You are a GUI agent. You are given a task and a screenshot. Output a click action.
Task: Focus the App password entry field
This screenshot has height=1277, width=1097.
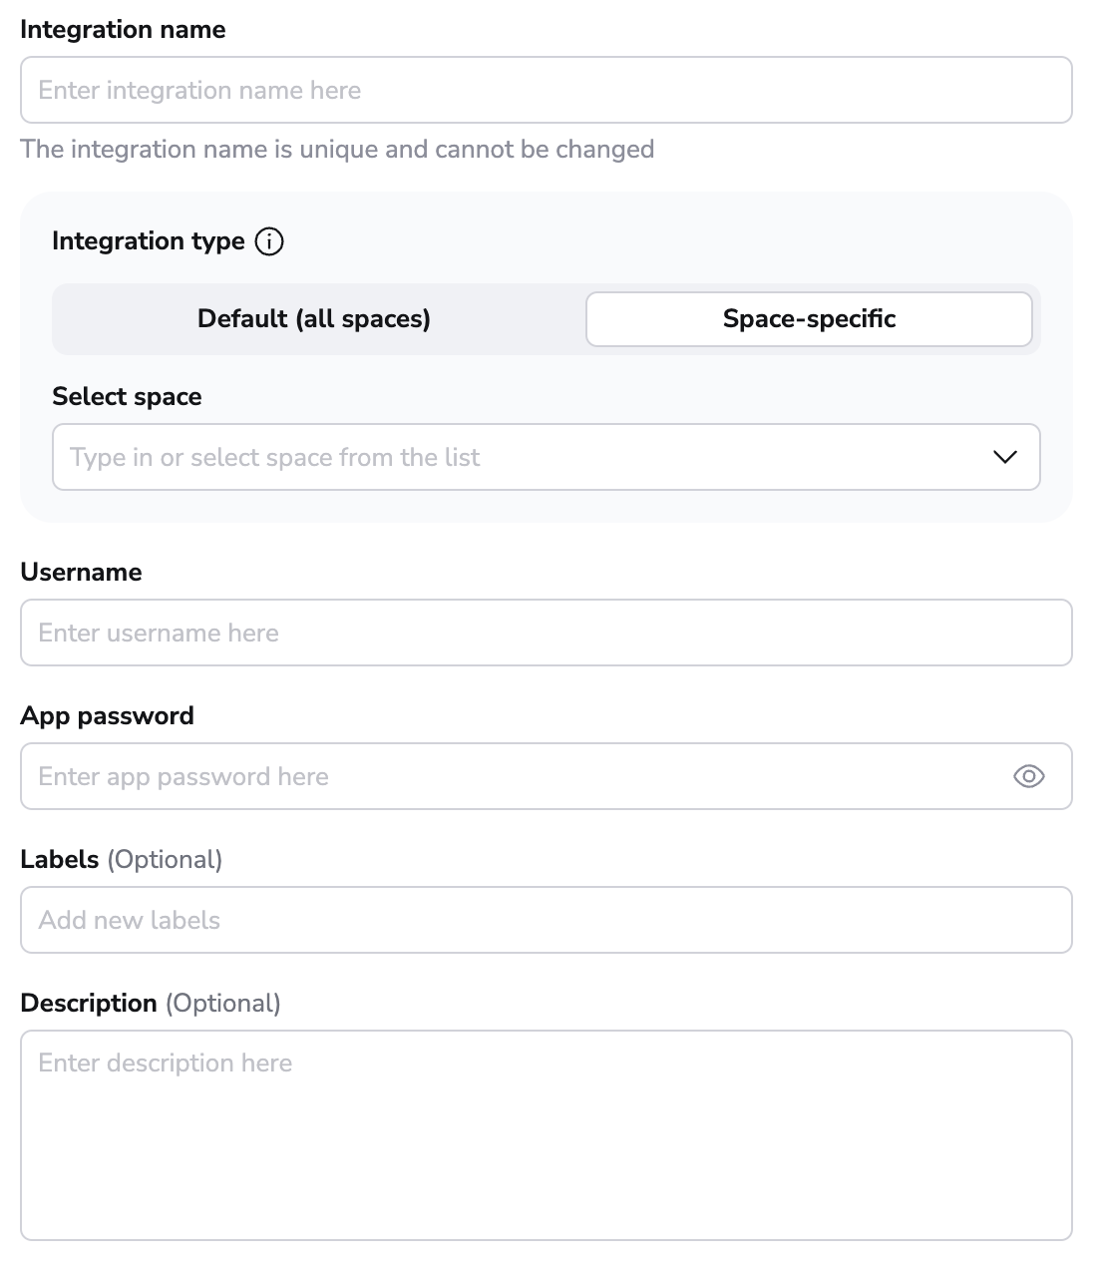[x=509, y=776]
